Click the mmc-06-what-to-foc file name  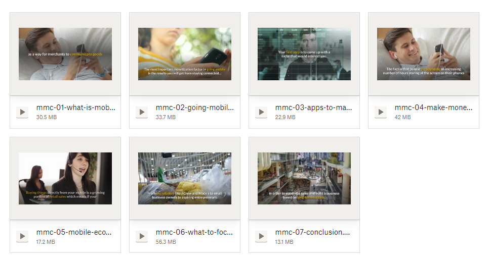[194, 232]
